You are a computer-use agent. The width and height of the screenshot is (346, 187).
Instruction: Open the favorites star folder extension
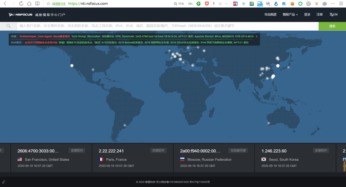click(x=317, y=4)
